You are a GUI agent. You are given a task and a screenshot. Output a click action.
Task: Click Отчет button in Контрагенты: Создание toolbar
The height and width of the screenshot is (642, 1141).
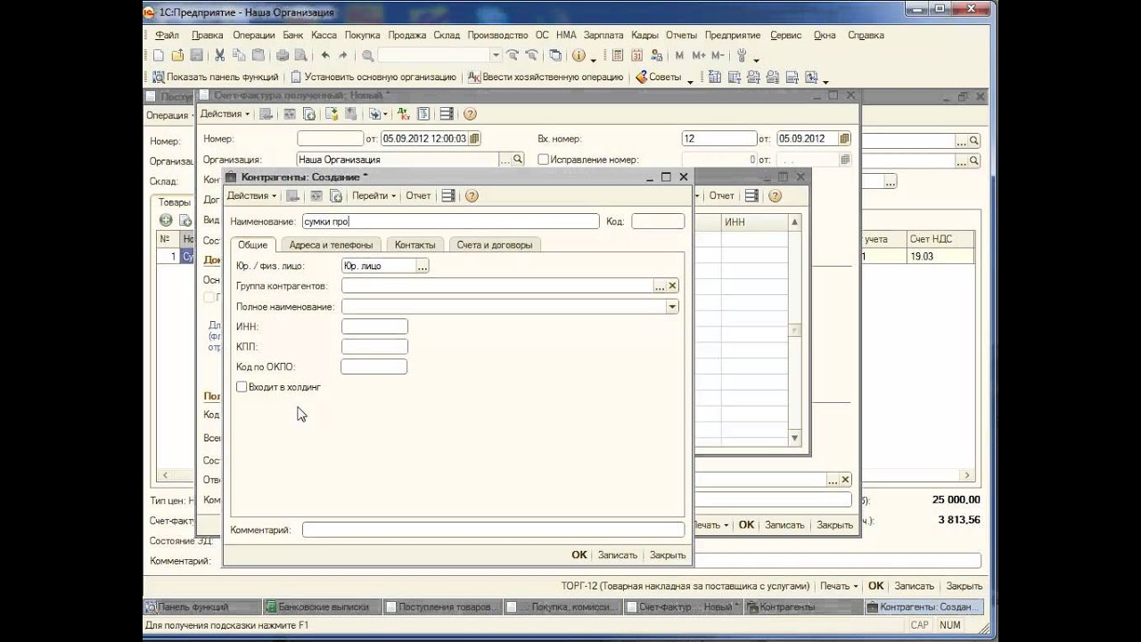(x=418, y=195)
